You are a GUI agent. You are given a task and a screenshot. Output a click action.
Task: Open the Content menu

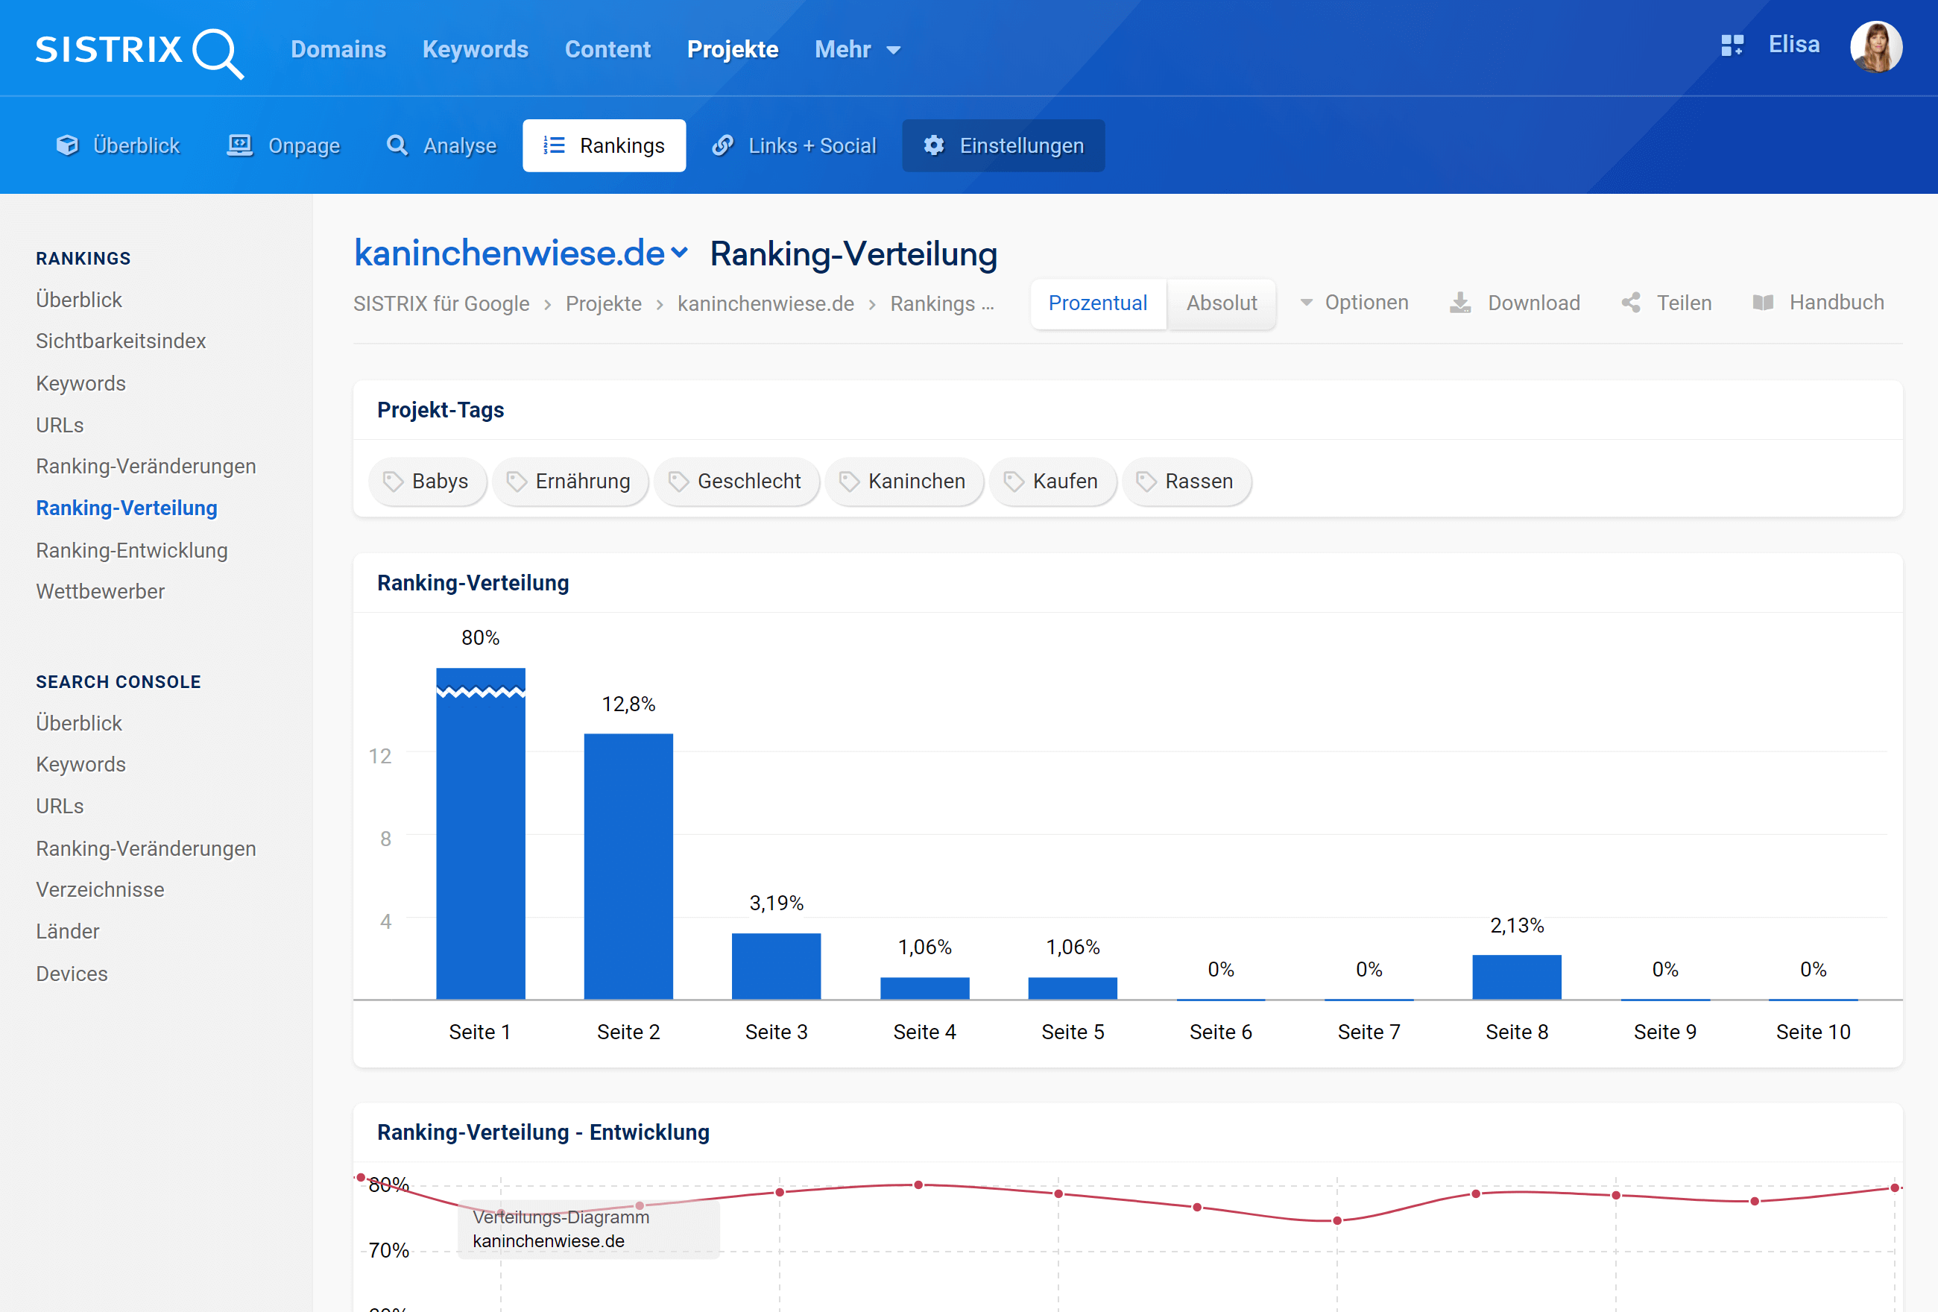click(x=608, y=49)
